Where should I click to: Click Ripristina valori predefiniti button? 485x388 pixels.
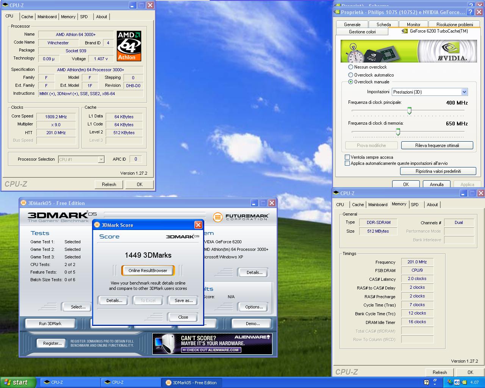(438, 171)
